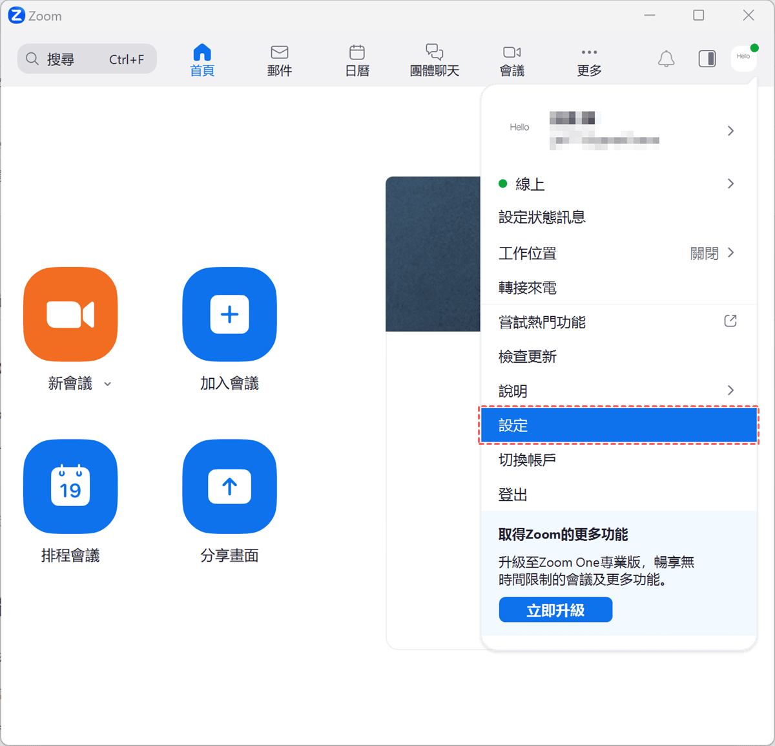
Task: Select 設定 in the profile menu
Action: pyautogui.click(x=618, y=425)
